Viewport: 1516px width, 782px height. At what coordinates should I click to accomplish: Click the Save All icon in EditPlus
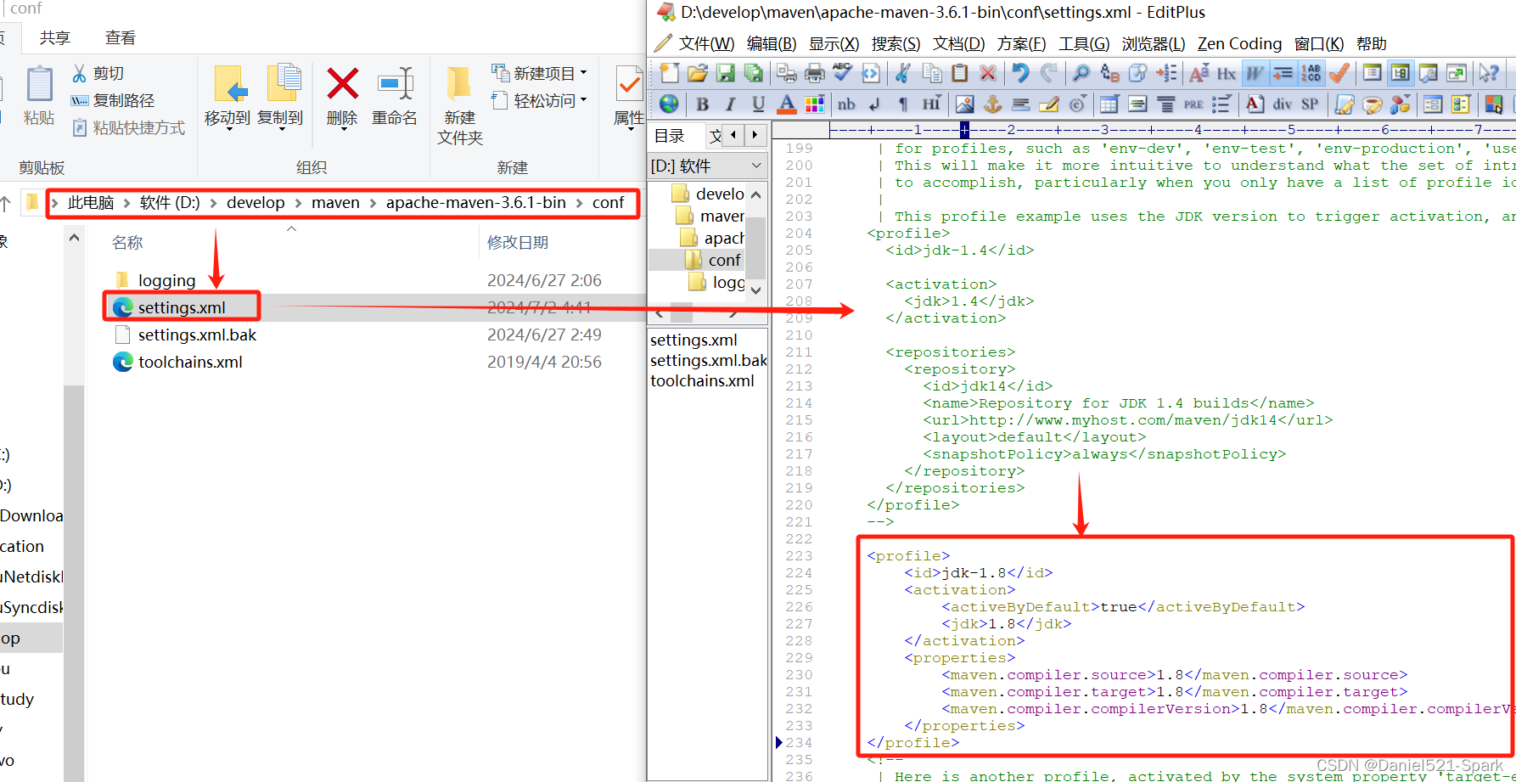pyautogui.click(x=753, y=74)
